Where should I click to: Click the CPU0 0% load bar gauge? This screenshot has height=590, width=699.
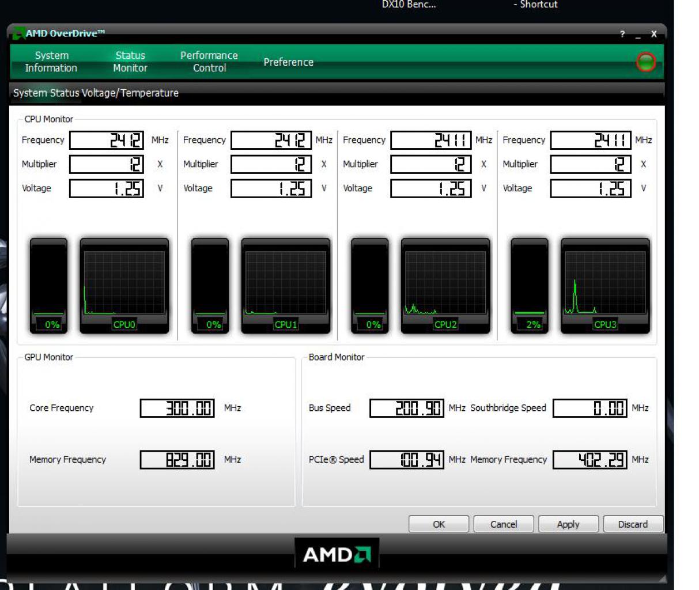(48, 286)
